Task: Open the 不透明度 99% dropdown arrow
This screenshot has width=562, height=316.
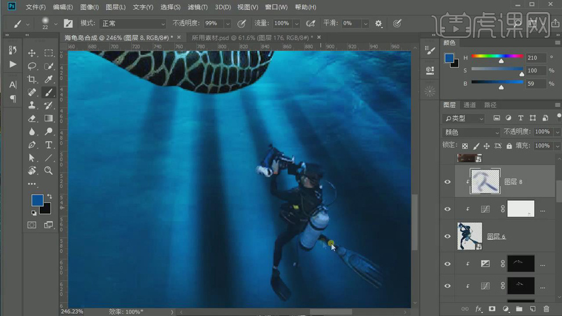Action: (228, 24)
